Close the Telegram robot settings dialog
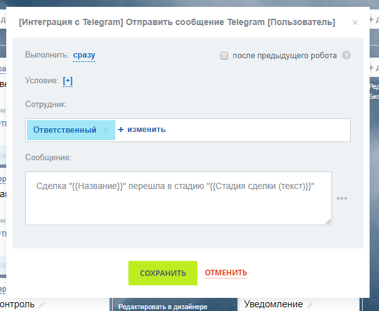This screenshot has height=311, width=379. point(355,23)
